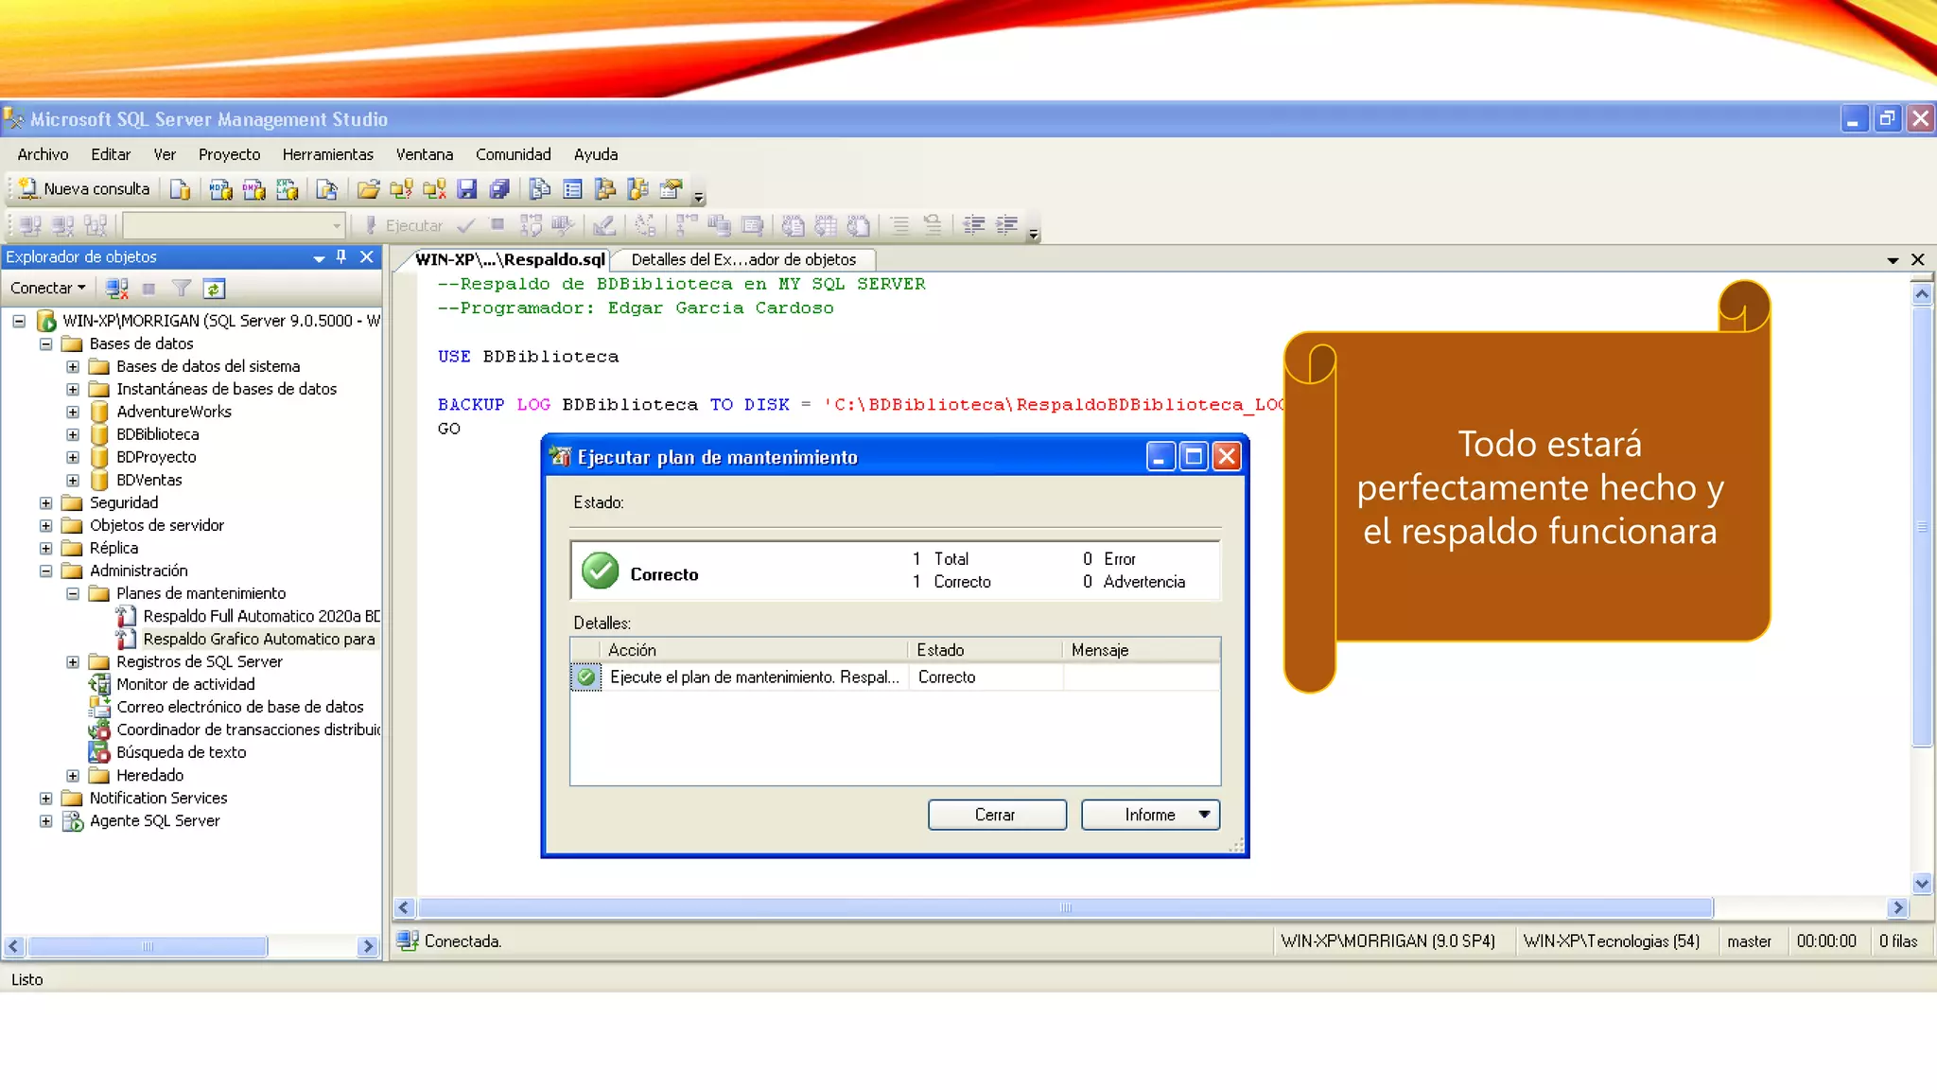Click the Save file floppy icon

click(467, 189)
